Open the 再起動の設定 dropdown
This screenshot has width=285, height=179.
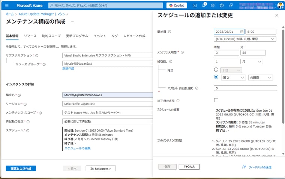pyautogui.click(x=108, y=121)
